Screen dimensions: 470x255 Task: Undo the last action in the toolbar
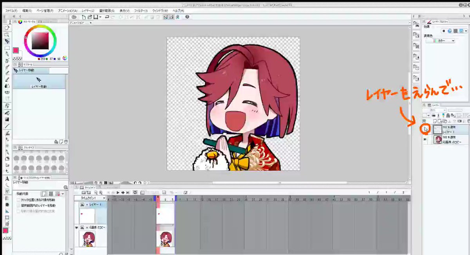pos(107,17)
